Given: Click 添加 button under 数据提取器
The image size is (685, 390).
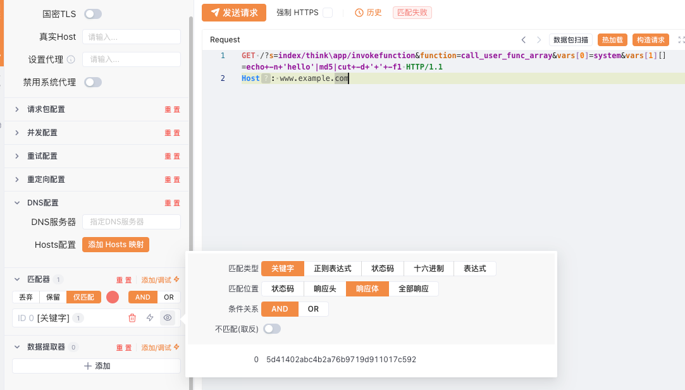Looking at the screenshot, I should (x=97, y=366).
